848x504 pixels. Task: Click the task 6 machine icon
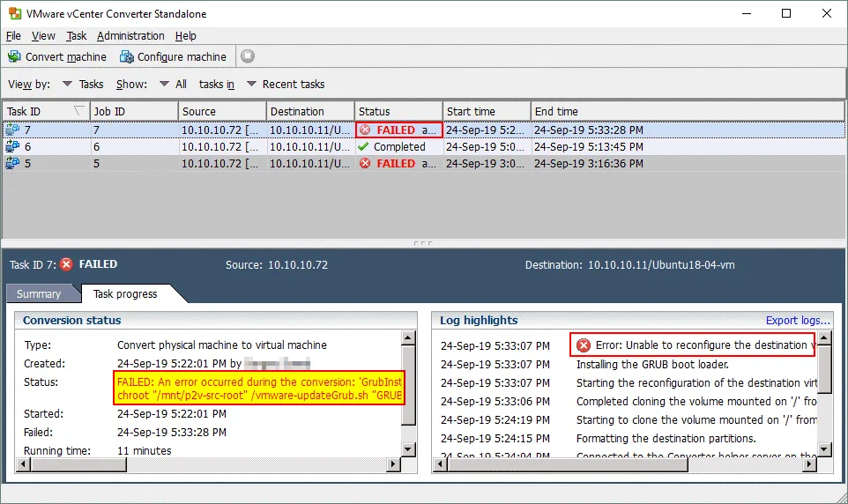pos(12,146)
